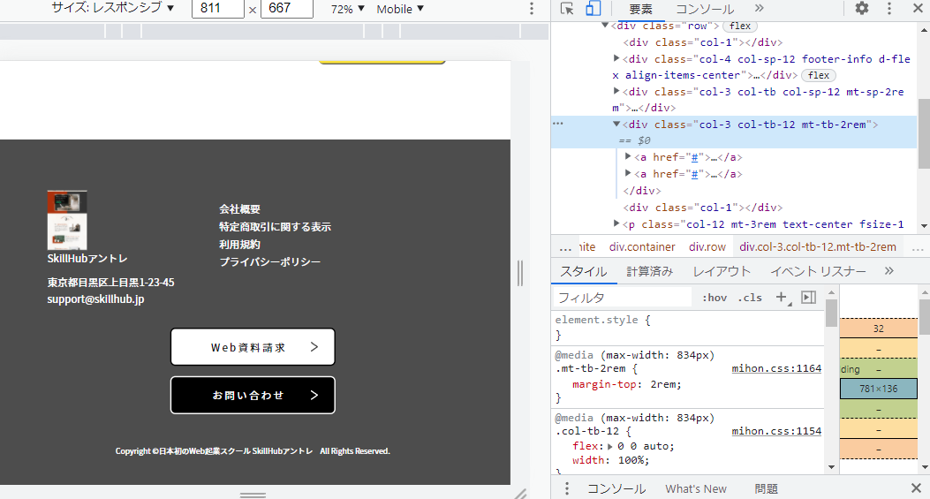Open the 利用規約 footer link
Viewport: 930px width, 499px height.
[x=239, y=245]
